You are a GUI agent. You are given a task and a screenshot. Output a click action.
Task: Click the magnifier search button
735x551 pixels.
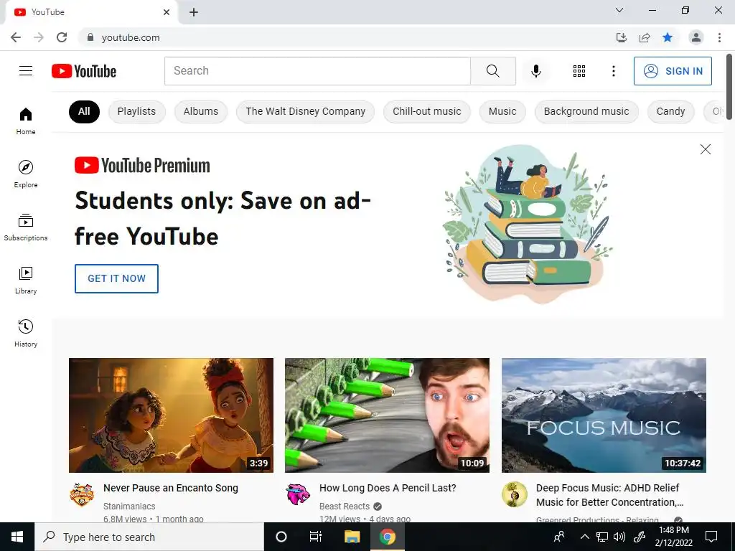click(x=492, y=71)
